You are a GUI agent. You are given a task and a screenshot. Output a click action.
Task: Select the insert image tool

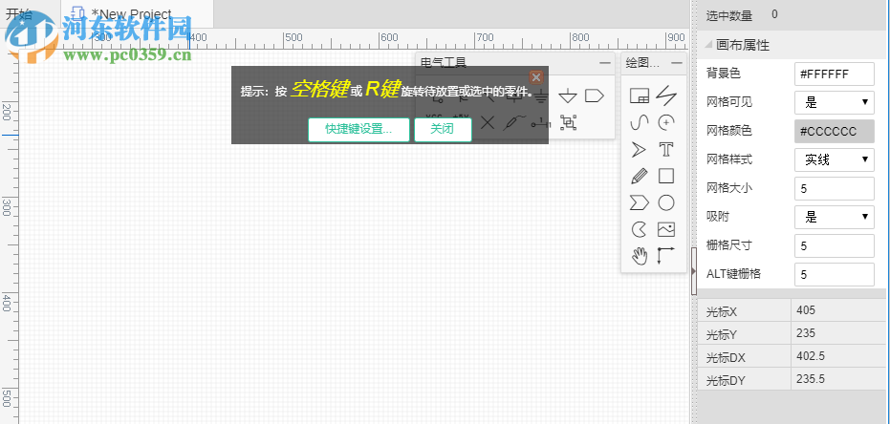(x=665, y=229)
